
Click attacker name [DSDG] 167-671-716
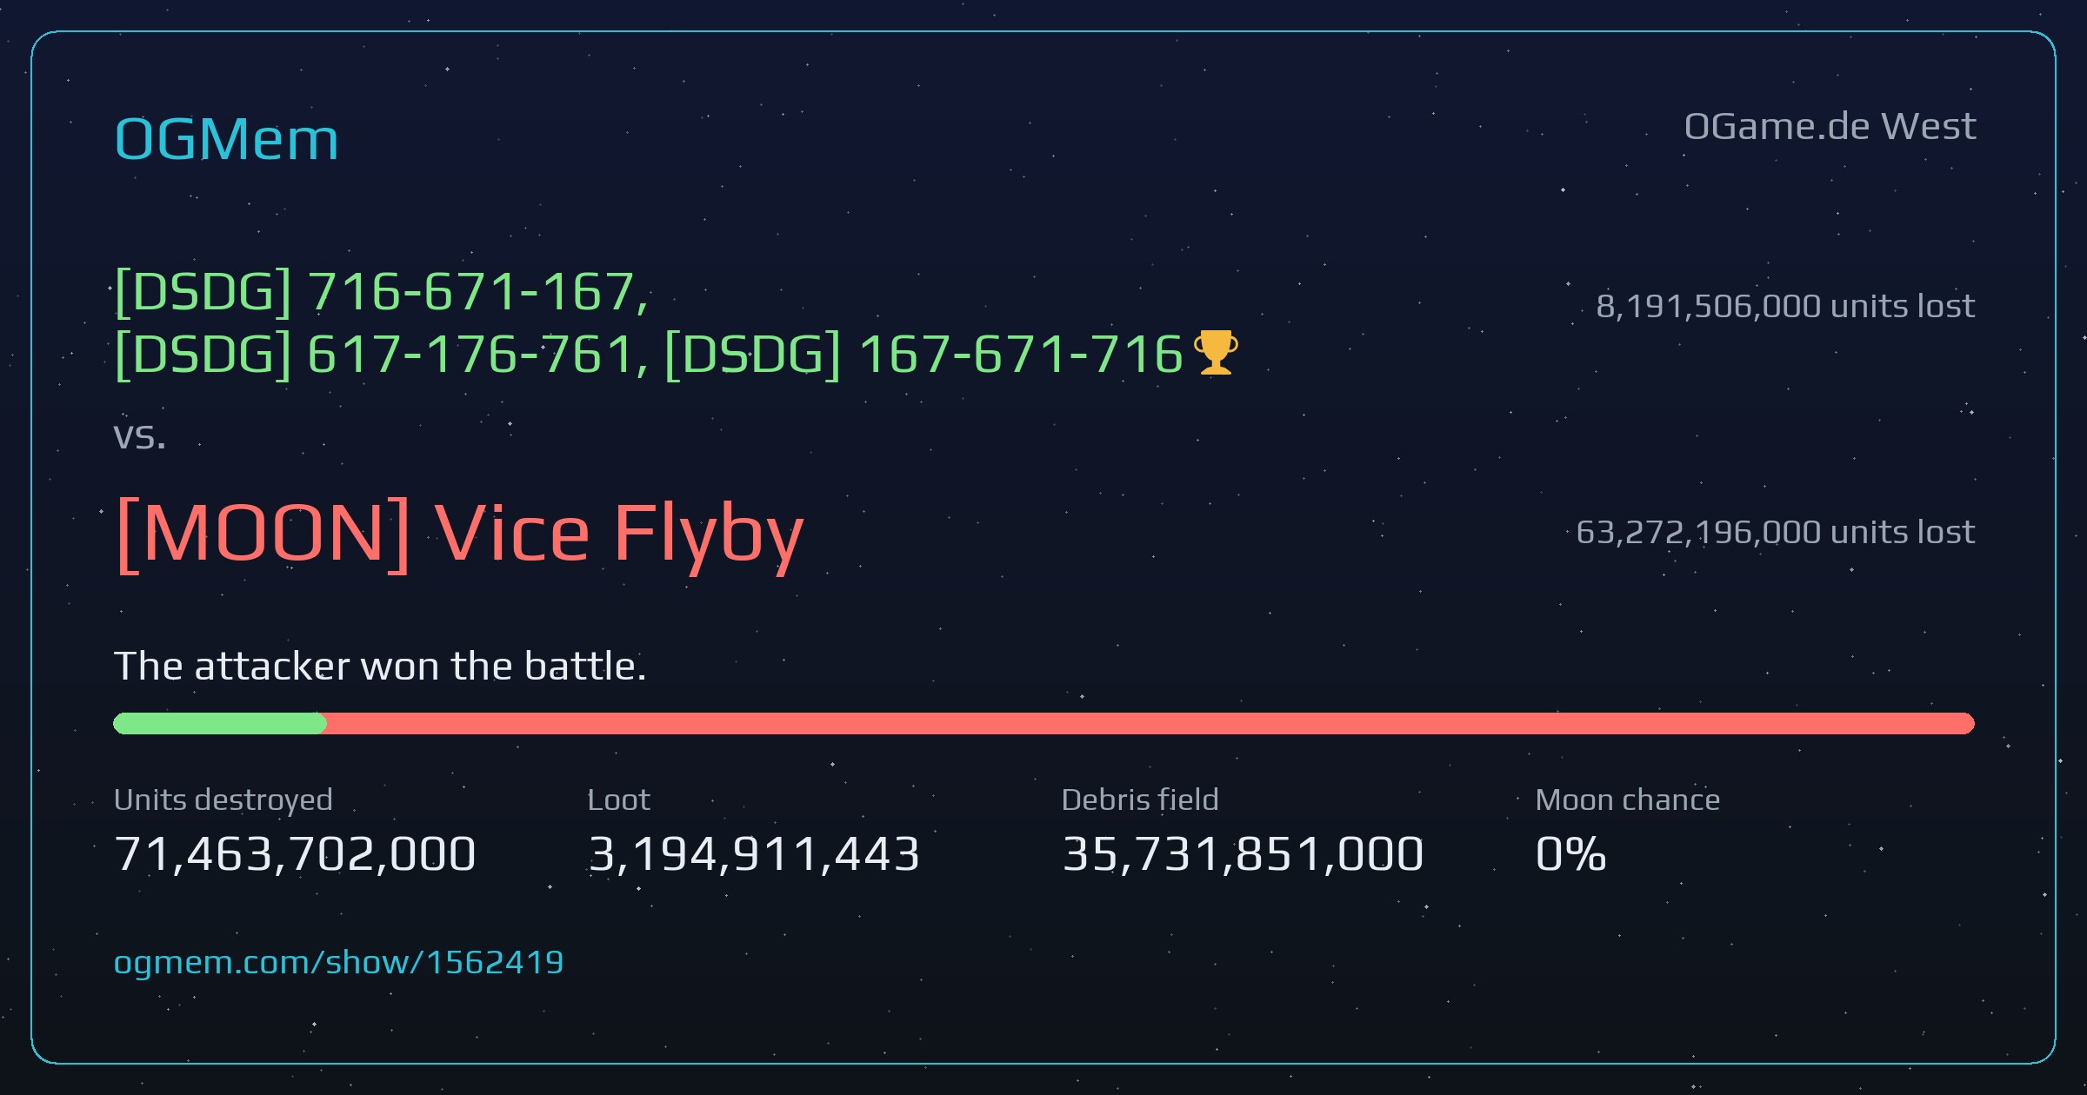[x=924, y=355]
